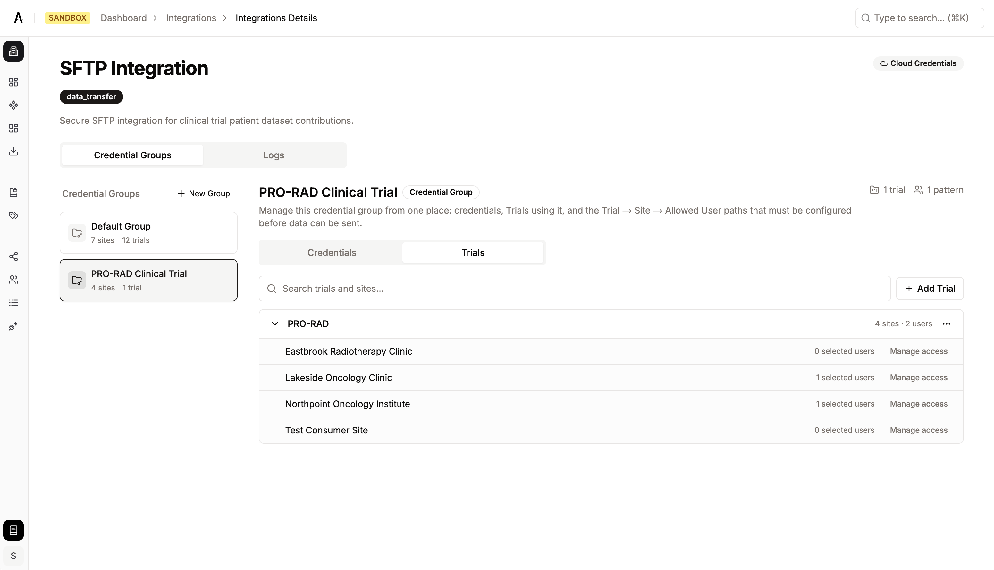Click the '1 pattern' count
This screenshot has height=570, width=994.
(939, 190)
